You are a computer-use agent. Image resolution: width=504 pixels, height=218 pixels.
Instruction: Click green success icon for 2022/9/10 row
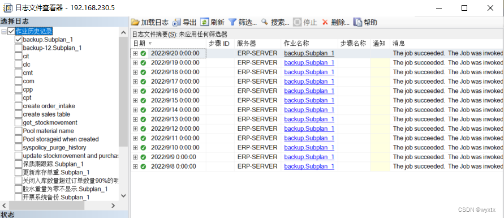pyautogui.click(x=143, y=148)
